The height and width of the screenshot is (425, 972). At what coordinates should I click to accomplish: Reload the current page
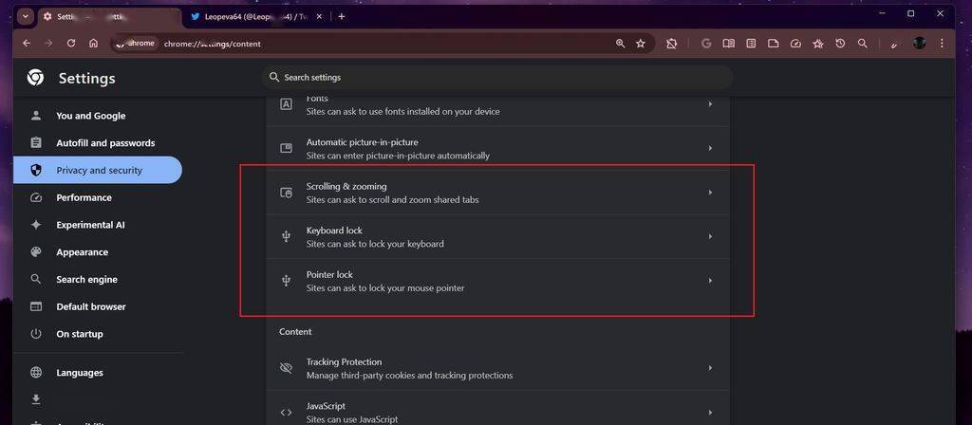(71, 43)
